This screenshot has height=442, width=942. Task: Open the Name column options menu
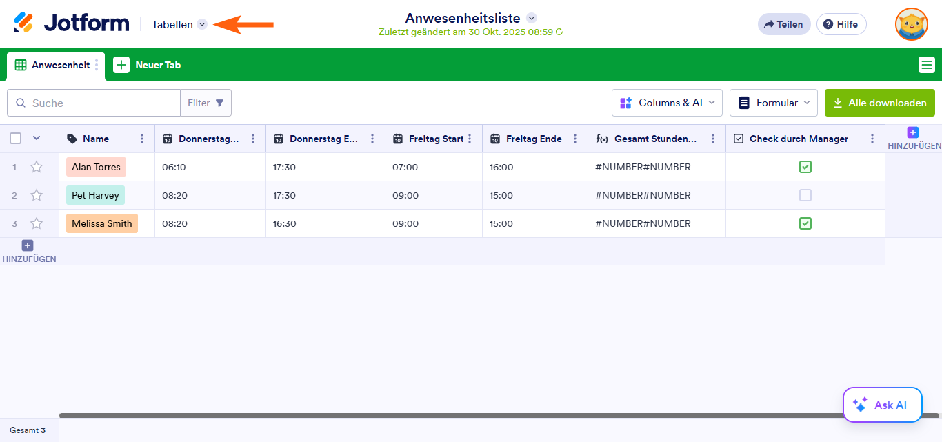[142, 139]
